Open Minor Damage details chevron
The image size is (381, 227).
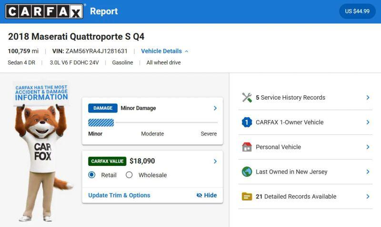tap(215, 108)
